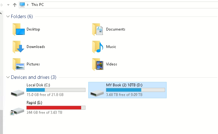Select the Documents label
The height and width of the screenshot is (134, 218).
(x=116, y=29)
